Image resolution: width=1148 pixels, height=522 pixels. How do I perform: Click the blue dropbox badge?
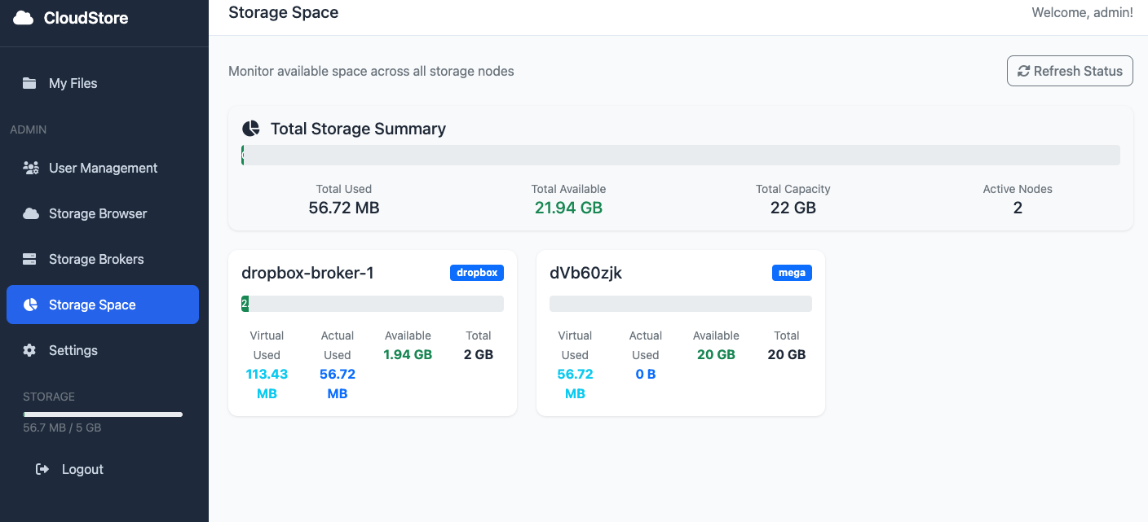(x=477, y=273)
